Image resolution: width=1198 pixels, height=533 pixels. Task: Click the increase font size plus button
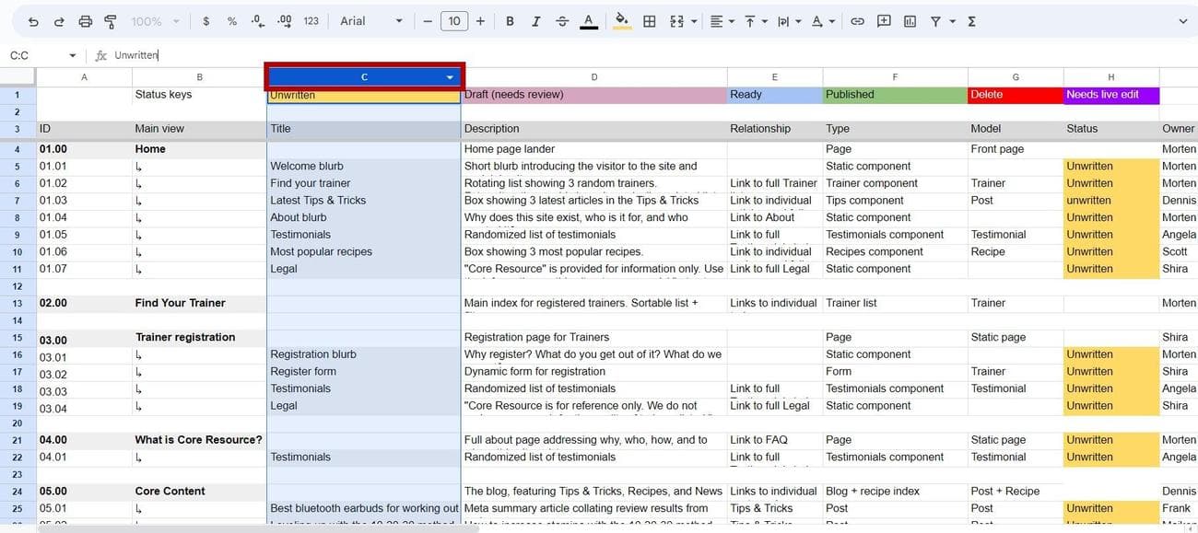pyautogui.click(x=480, y=21)
